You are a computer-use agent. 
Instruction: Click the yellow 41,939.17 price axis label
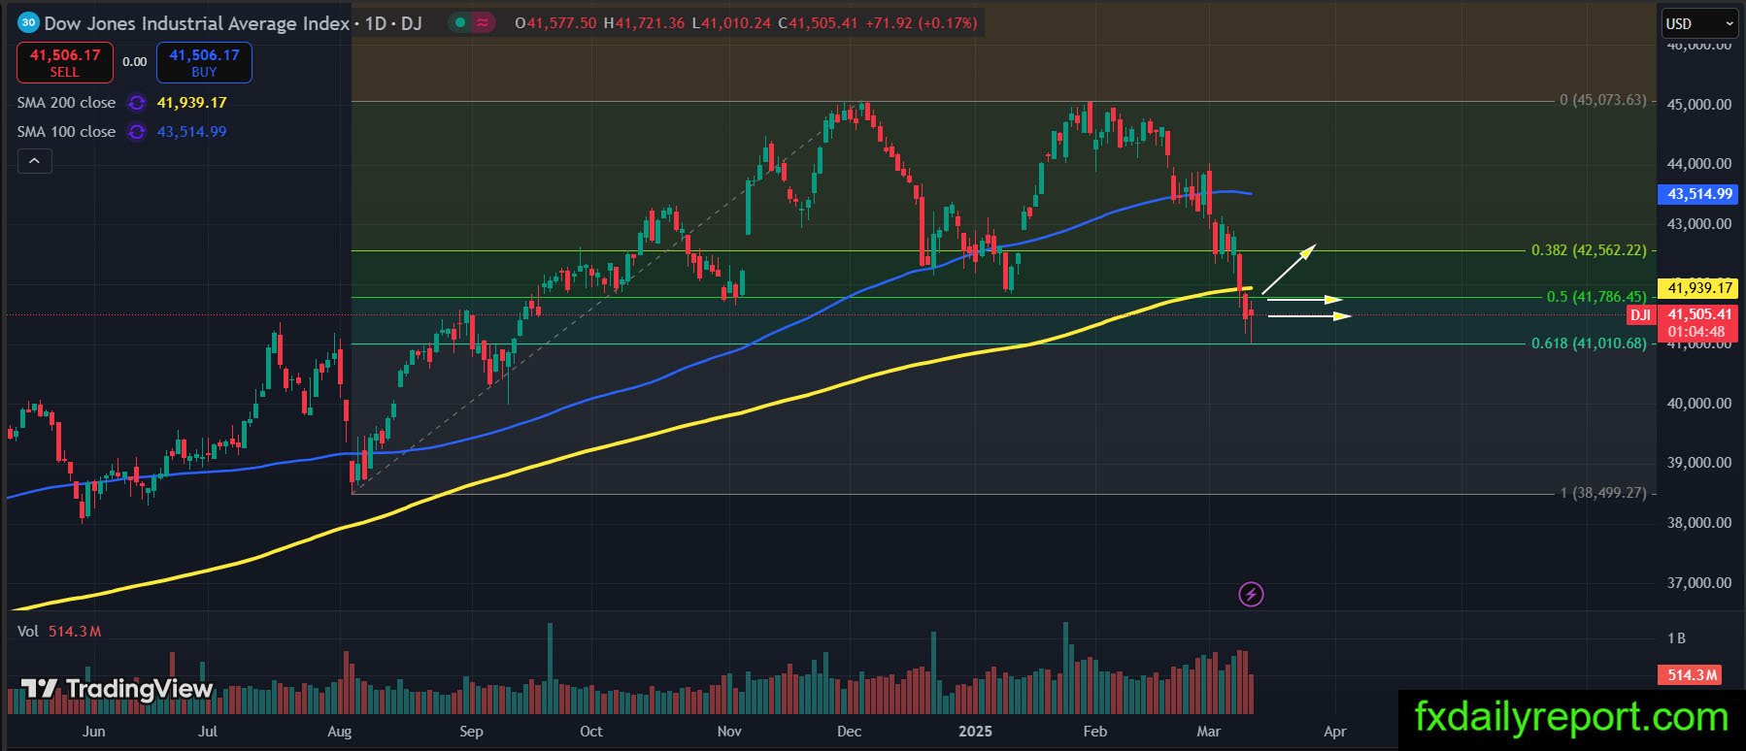[x=1699, y=287]
